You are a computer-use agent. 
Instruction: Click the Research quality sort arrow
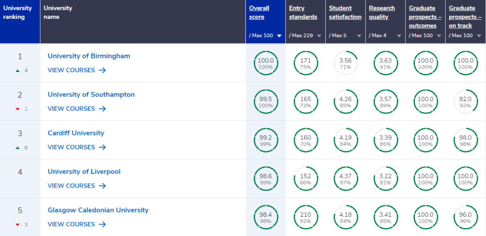click(399, 36)
